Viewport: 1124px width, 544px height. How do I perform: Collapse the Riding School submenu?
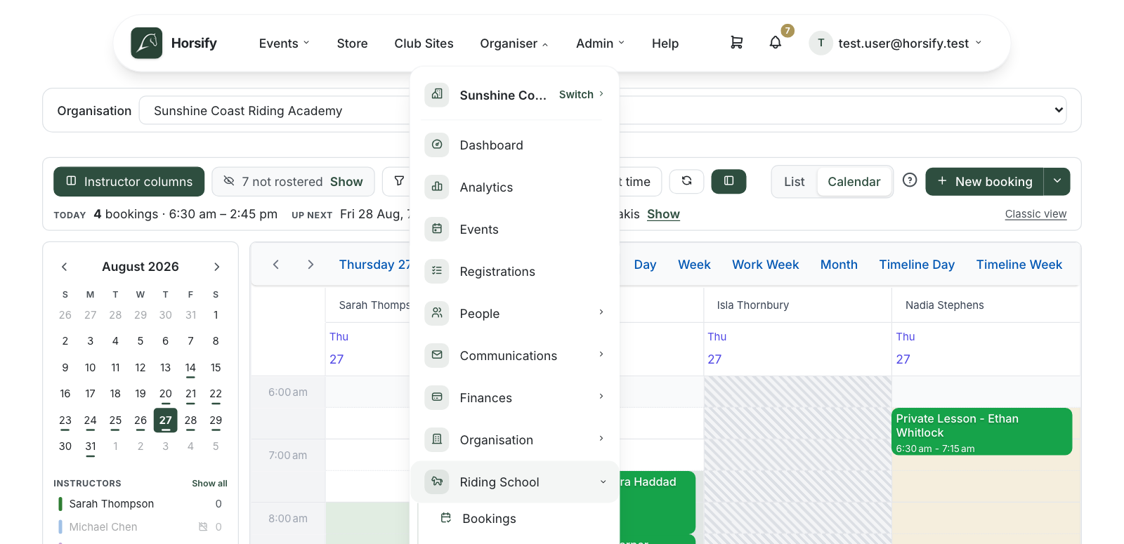pos(603,482)
